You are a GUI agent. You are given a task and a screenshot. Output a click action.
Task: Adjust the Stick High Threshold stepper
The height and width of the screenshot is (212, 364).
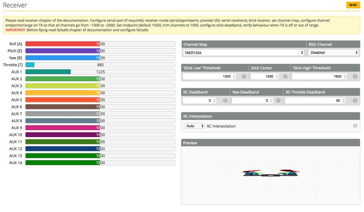click(344, 76)
